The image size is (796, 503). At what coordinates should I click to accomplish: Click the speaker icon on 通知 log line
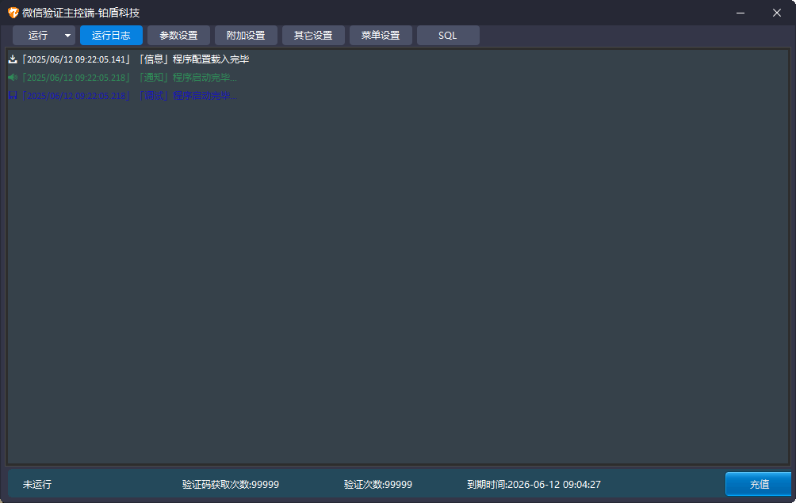coord(13,78)
